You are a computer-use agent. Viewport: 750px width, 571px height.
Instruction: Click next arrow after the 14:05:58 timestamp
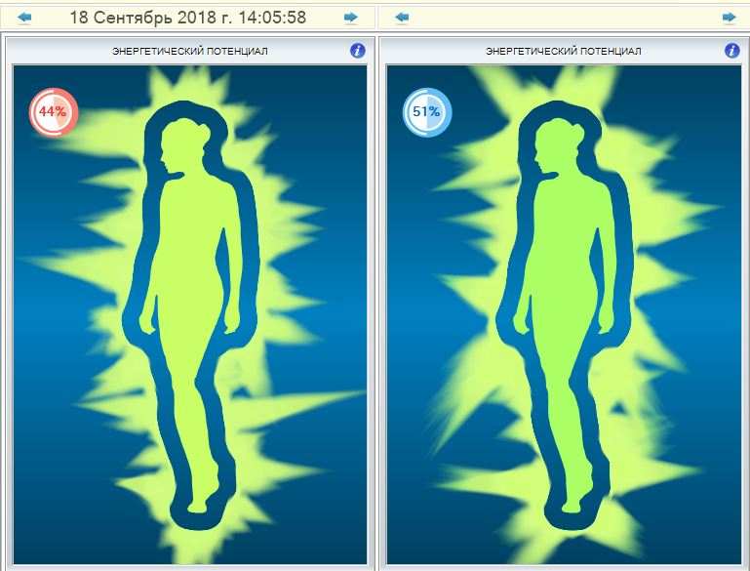(x=350, y=18)
